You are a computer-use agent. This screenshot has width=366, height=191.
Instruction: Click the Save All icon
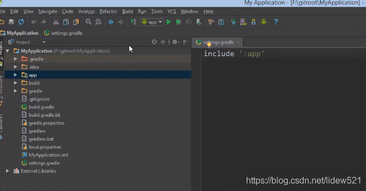pos(11,22)
